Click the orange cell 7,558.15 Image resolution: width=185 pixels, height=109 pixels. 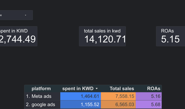pos(118,96)
